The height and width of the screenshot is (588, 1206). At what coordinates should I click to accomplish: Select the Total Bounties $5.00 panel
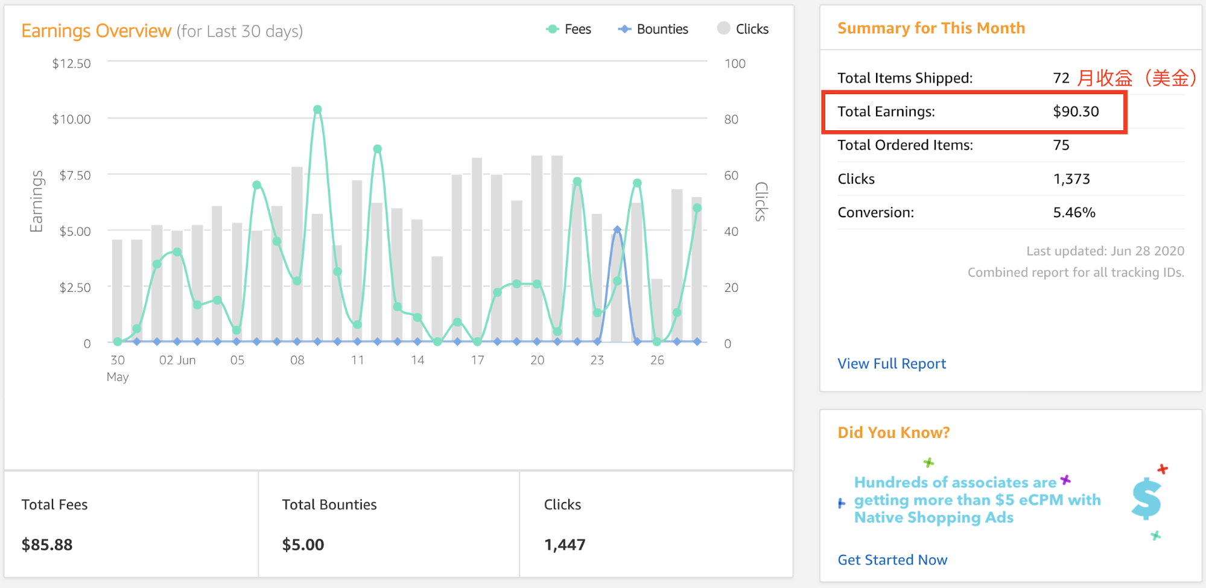389,524
